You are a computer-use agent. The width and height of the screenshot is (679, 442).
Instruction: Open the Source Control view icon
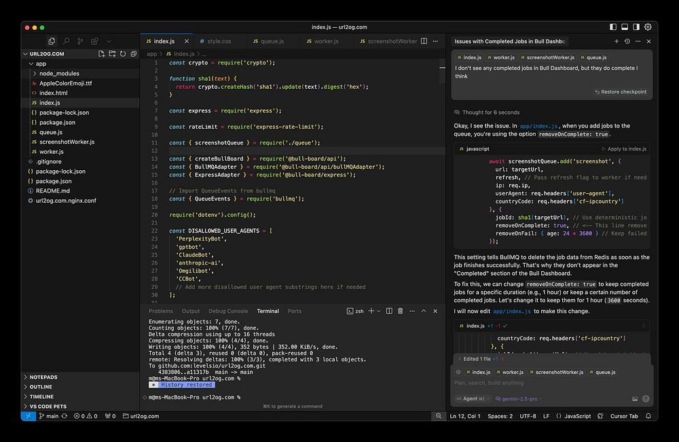(80, 41)
